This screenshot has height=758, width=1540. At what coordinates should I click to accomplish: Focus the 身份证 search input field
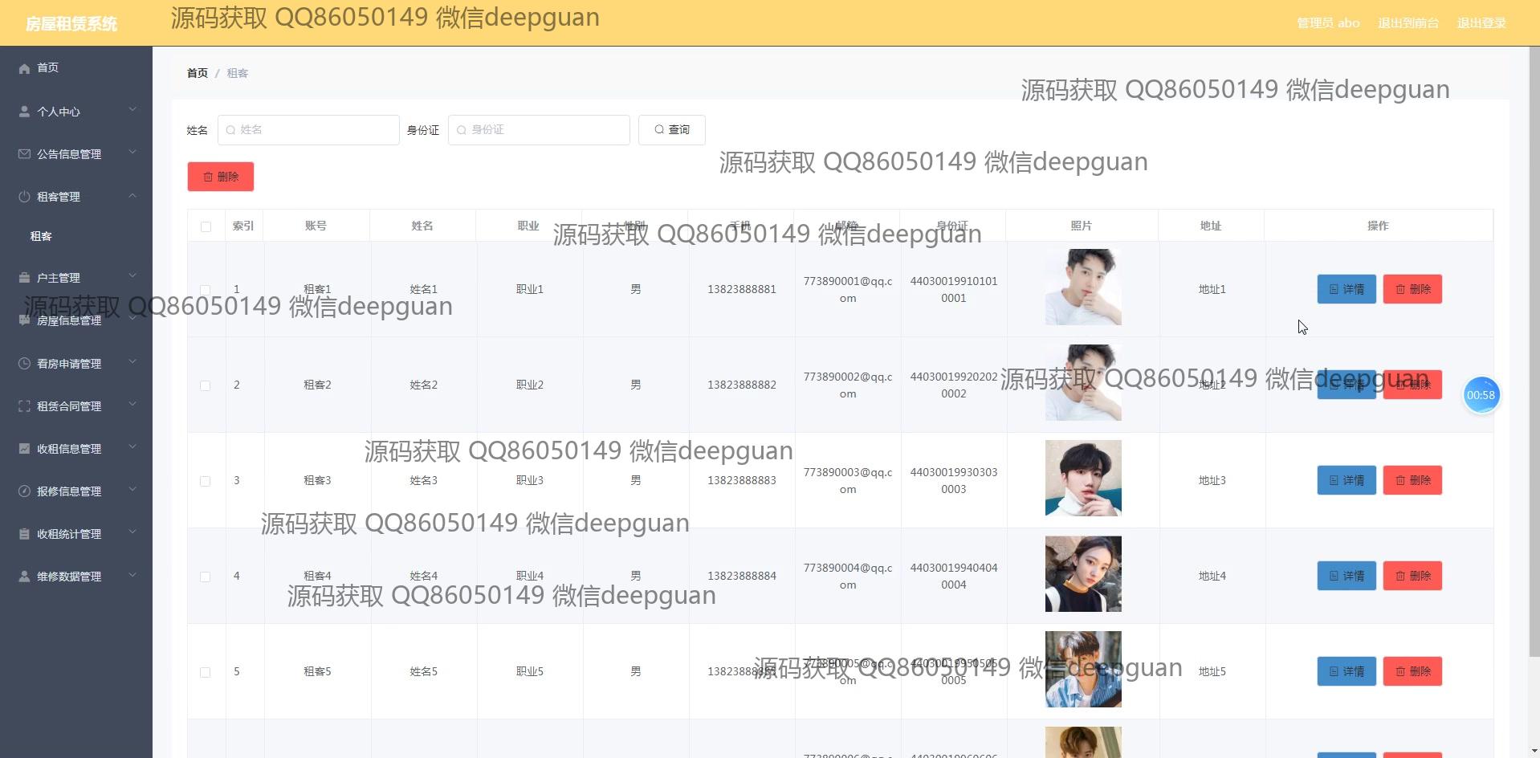pos(539,130)
